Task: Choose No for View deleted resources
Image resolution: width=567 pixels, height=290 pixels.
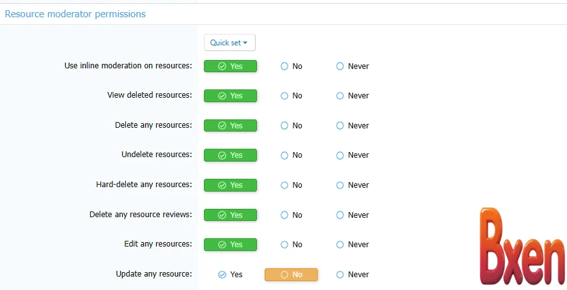Action: [291, 96]
